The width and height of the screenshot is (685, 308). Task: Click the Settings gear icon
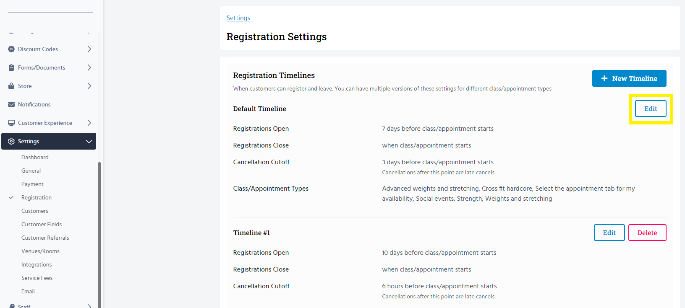pyautogui.click(x=11, y=141)
